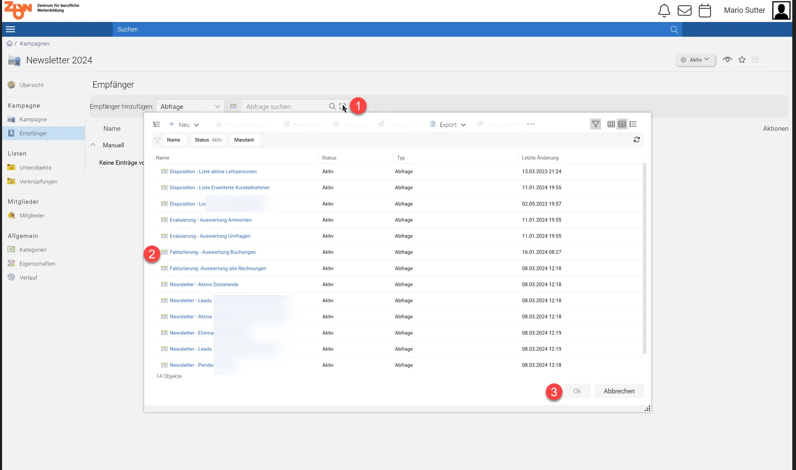Click the Ok button
The width and height of the screenshot is (796, 470).
(577, 391)
